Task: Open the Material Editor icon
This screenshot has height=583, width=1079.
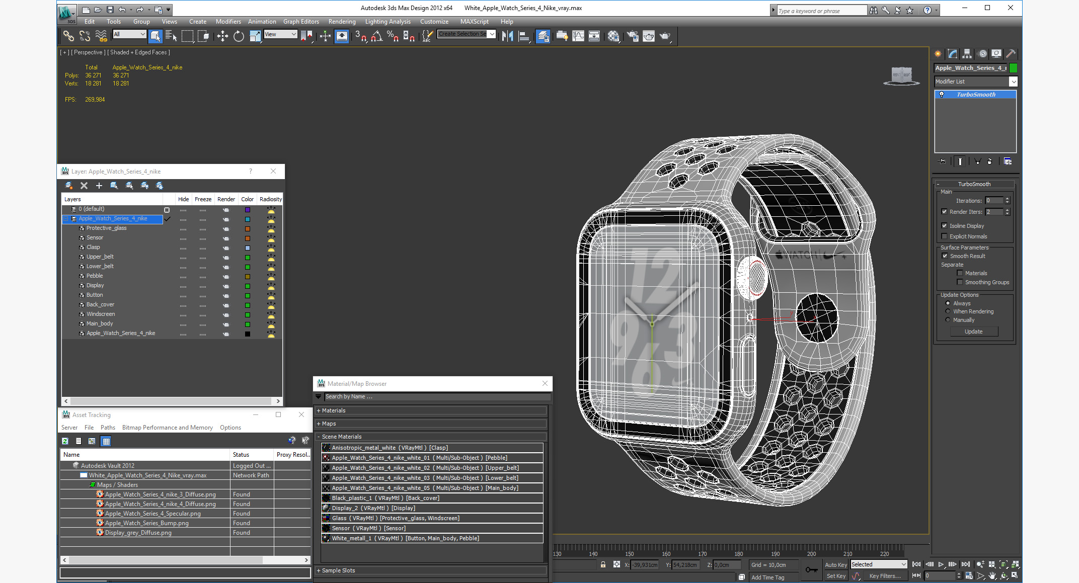Action: coord(613,36)
